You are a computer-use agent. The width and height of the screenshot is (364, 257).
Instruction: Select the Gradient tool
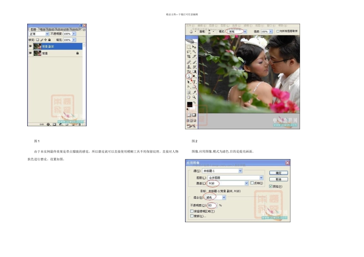pos(194,72)
